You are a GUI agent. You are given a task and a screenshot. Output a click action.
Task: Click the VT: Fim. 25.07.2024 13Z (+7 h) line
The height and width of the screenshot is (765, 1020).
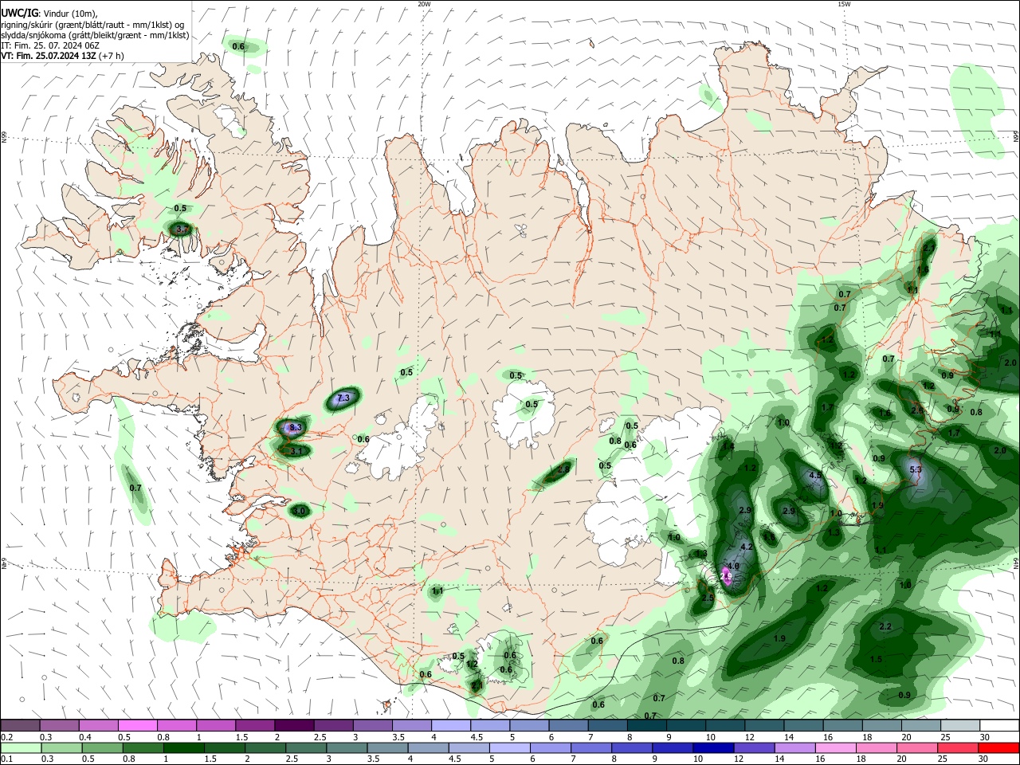point(62,56)
